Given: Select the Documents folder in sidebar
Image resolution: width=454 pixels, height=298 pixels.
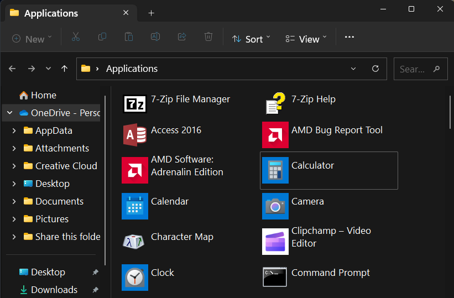Looking at the screenshot, I should point(54,201).
